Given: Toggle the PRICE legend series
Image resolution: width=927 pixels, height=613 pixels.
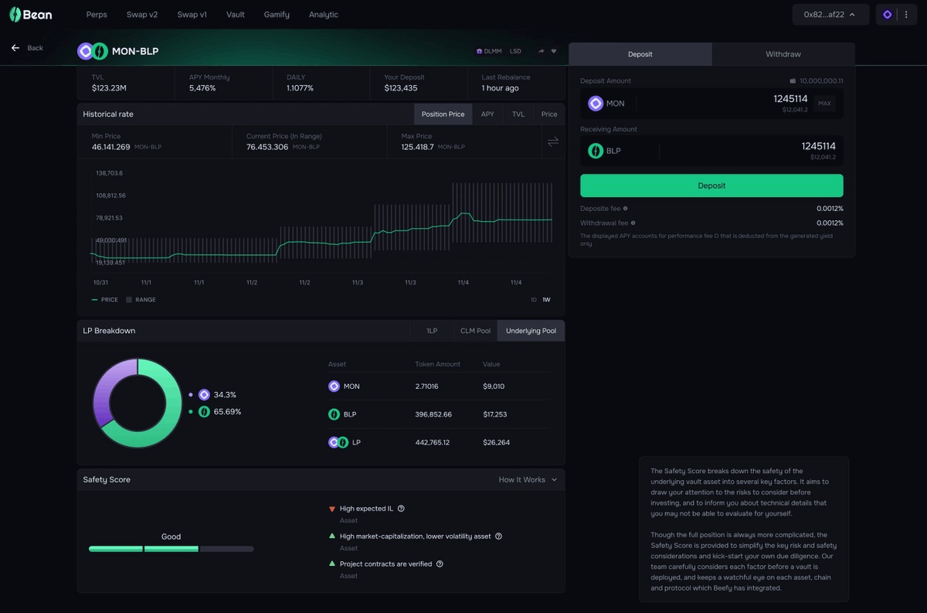Looking at the screenshot, I should tap(105, 300).
